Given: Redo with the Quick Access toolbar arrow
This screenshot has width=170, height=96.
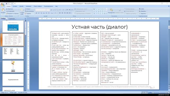Looking at the screenshot, I should [x=12, y=3].
